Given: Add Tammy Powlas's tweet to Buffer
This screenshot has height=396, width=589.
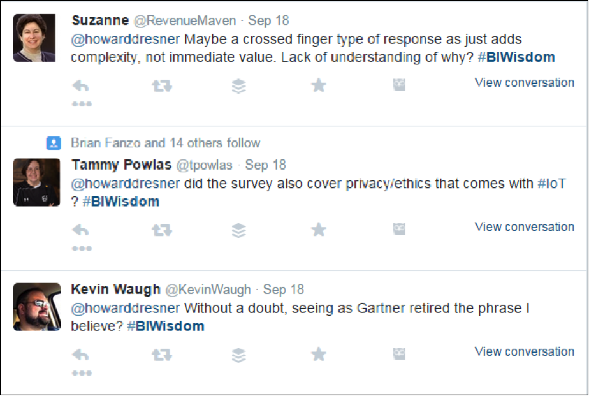Looking at the screenshot, I should pos(239,230).
